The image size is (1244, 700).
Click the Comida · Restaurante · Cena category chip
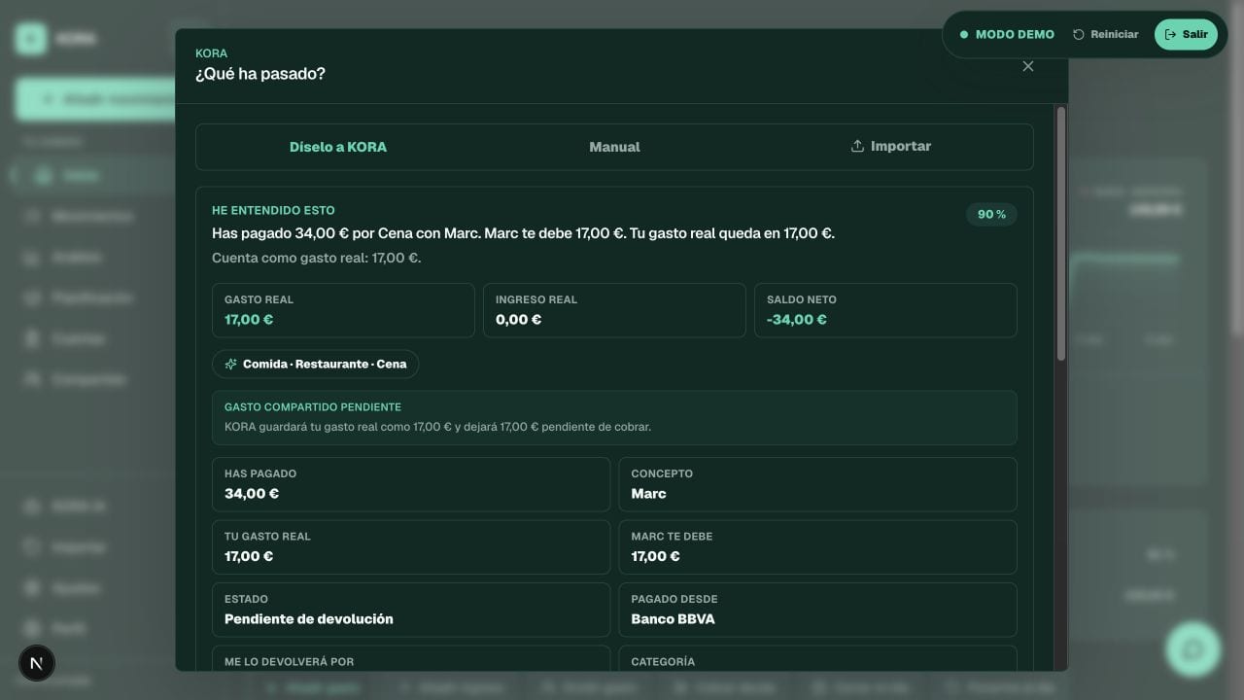click(316, 364)
